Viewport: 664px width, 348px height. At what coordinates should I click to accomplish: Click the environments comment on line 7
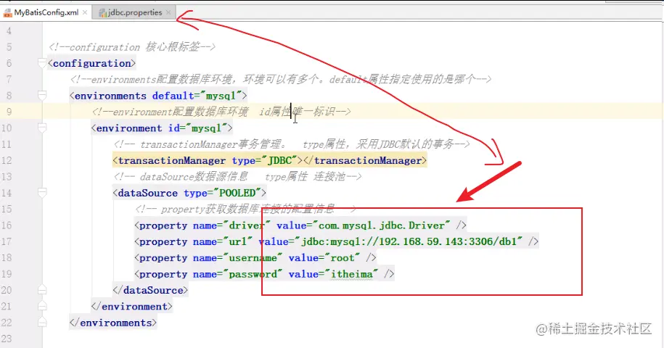click(281, 80)
